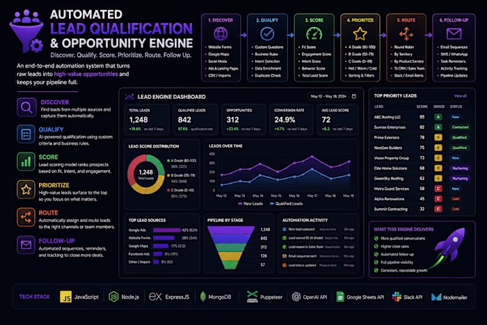The image size is (487, 325).
Task: Click the Qualified status for Prime Exteriors
Action: (x=459, y=137)
